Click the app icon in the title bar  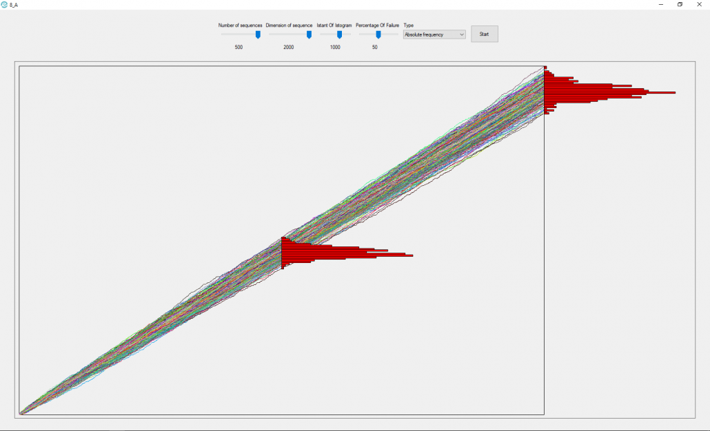(5, 4)
